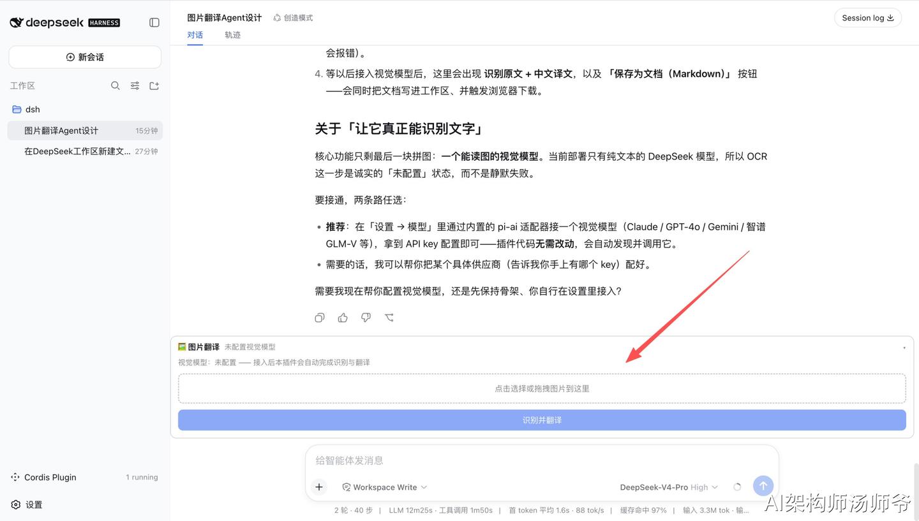Image resolution: width=919 pixels, height=521 pixels.
Task: Add a new workspace folder icon
Action: 154,85
